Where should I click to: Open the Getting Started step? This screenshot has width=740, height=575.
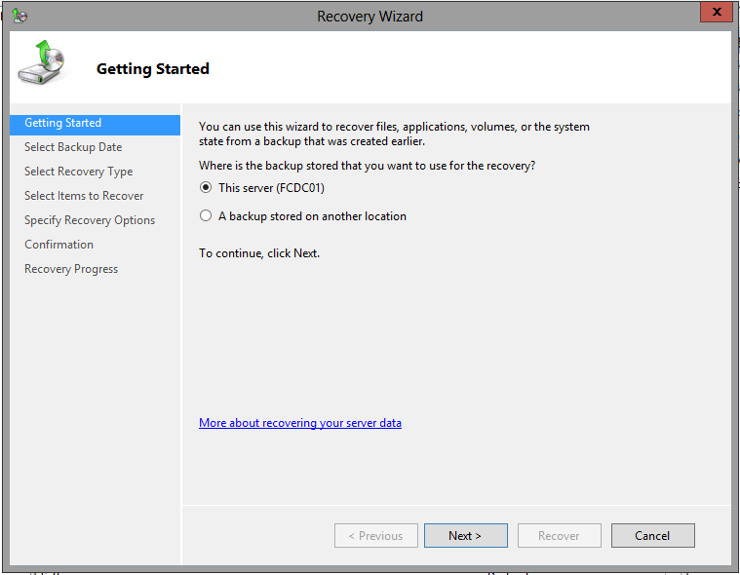click(95, 124)
